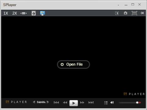
Task: Minimize the SPlayer window
Action: point(126,5)
